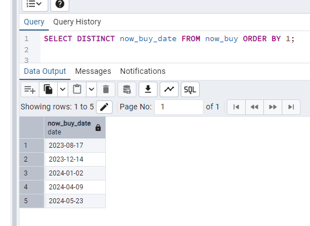The width and height of the screenshot is (310, 226).
Task: Expand the paste options dropdown arrow
Action: click(92, 89)
